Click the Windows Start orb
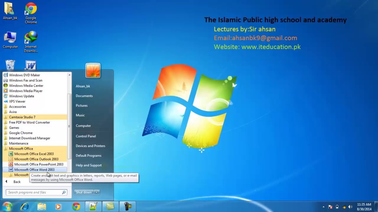This screenshot has width=378, height=212. coord(7,206)
